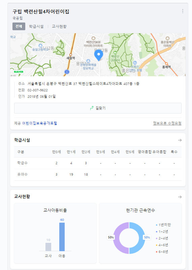Click the 4~6년 legend entry
Image resolution: width=192 pixels, height=270 pixels.
point(162,245)
